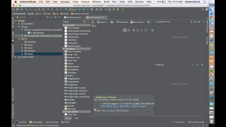Click the Refresh icon in the design editor
This screenshot has width=226, height=127.
pos(146,30)
